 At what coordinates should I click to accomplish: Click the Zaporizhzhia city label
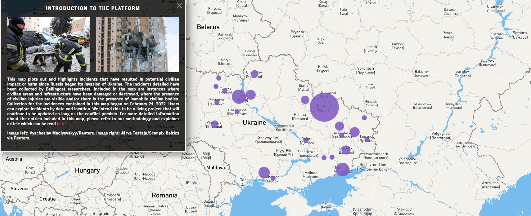308,154
